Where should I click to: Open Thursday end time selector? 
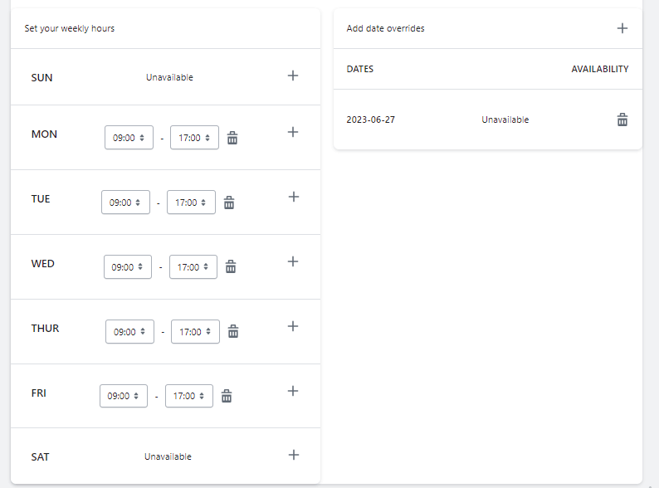[x=195, y=332]
